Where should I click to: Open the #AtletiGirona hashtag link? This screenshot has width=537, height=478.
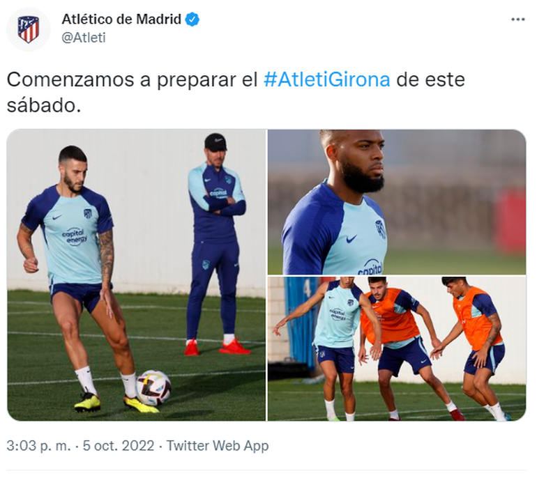coord(326,79)
